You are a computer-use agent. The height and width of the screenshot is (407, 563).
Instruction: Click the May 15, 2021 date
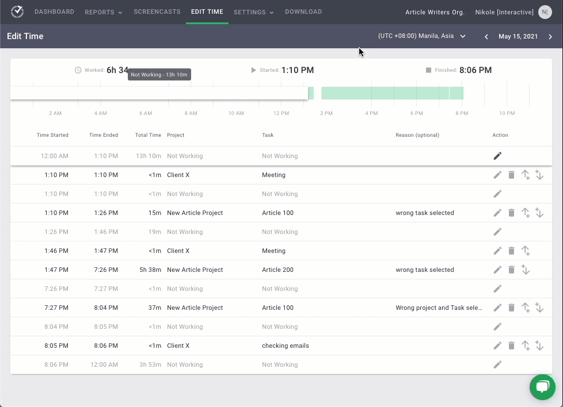click(518, 37)
